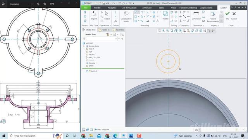Viewport: 248px width, 139px height.
Task: Click the Model Tree filter funnel icon
Action: tap(84, 39)
